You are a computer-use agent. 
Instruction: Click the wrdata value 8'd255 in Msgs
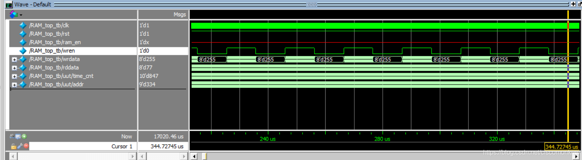[x=147, y=59]
